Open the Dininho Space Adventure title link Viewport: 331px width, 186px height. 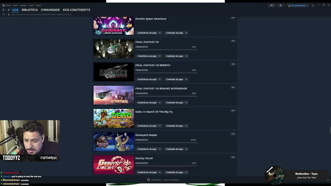[151, 19]
